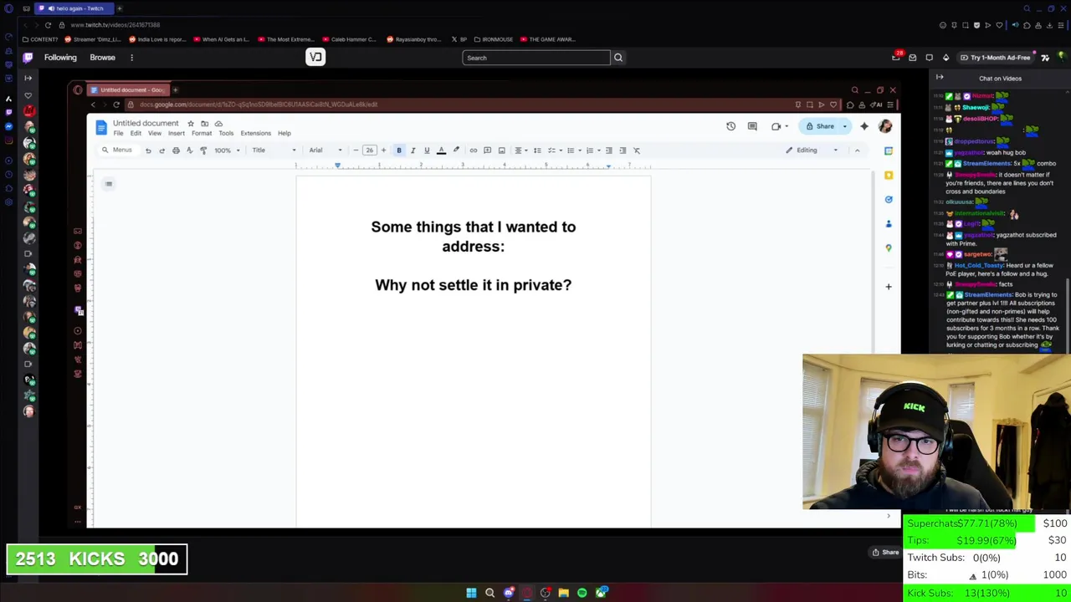Viewport: 1071px width, 602px height.
Task: Open the Title paragraph style dropdown
Action: (x=274, y=150)
